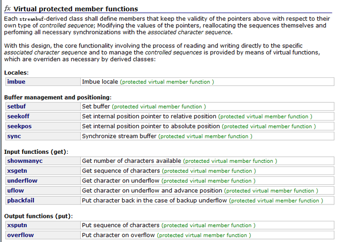Open the imbue member function link
The width and height of the screenshot is (338, 242).
16,82
